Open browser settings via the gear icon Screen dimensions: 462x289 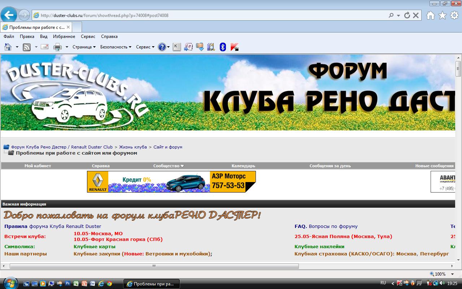click(x=454, y=15)
